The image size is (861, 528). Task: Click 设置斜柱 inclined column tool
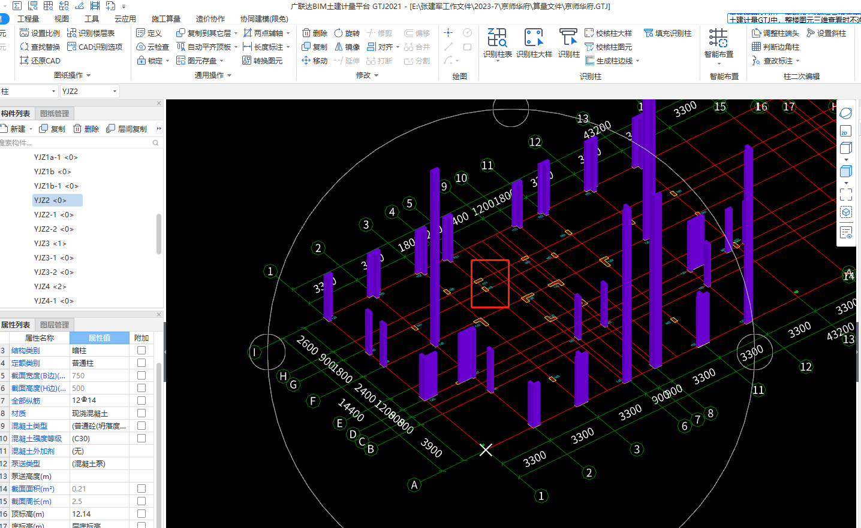click(826, 33)
